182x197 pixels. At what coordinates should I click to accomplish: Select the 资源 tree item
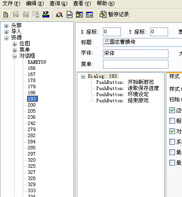tap(16, 38)
